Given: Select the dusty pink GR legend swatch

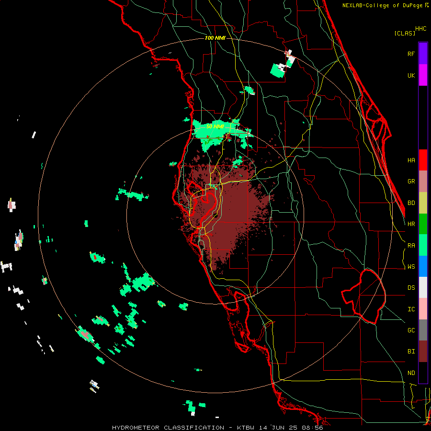Looking at the screenshot, I should pos(423,181).
